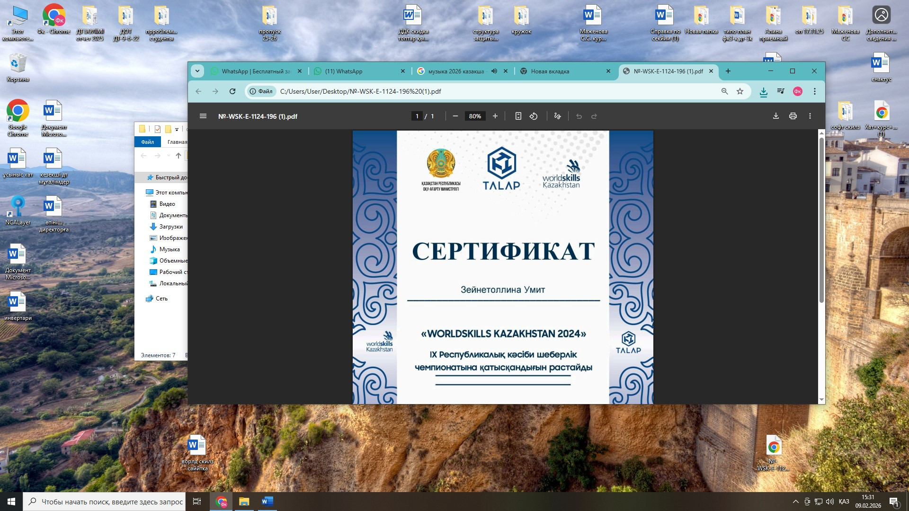Enable the annotation draw tool
Screen dimensions: 909x511
557,116
